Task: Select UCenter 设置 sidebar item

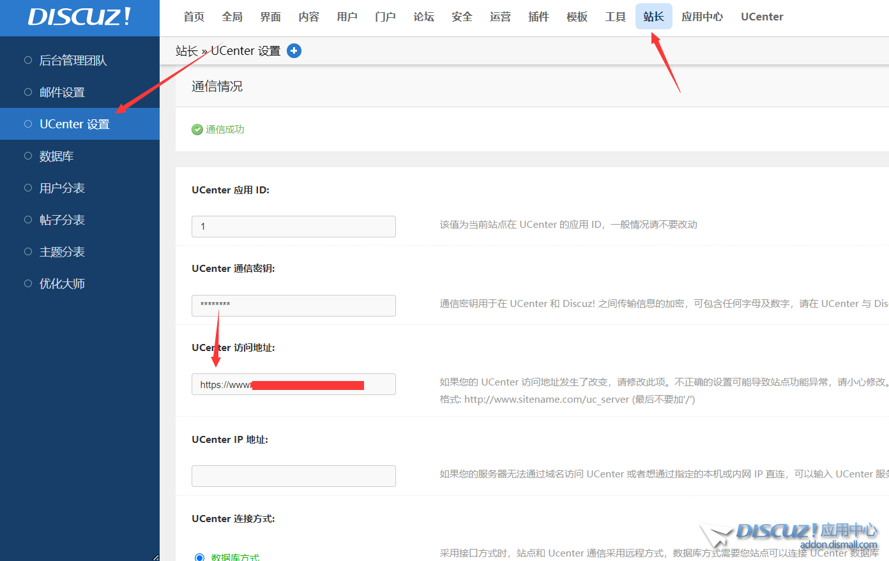Action: pos(74,124)
